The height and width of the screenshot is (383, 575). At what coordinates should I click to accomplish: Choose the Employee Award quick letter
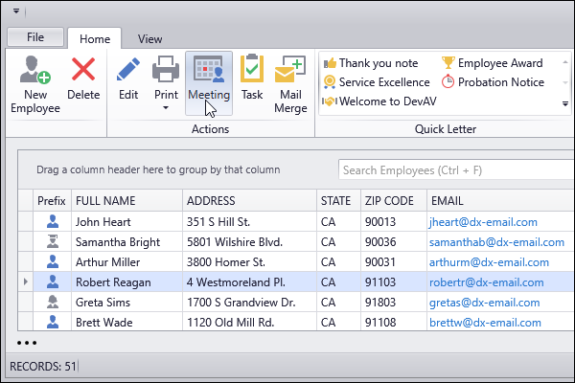(x=491, y=63)
